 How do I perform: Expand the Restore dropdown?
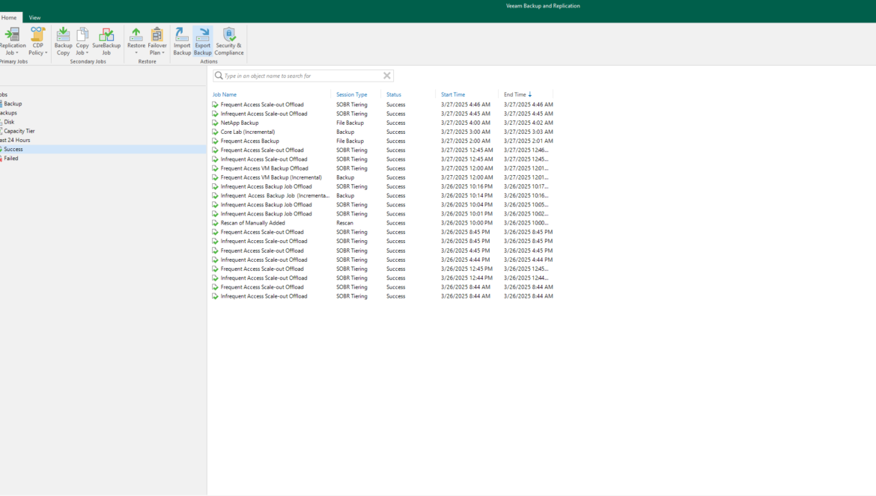coord(136,41)
